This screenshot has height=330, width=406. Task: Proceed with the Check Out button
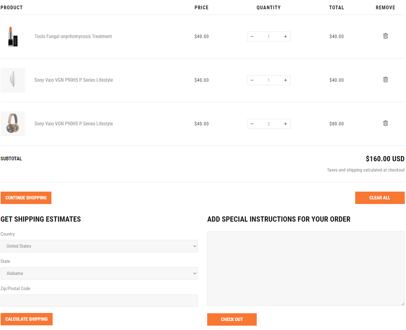click(x=232, y=319)
